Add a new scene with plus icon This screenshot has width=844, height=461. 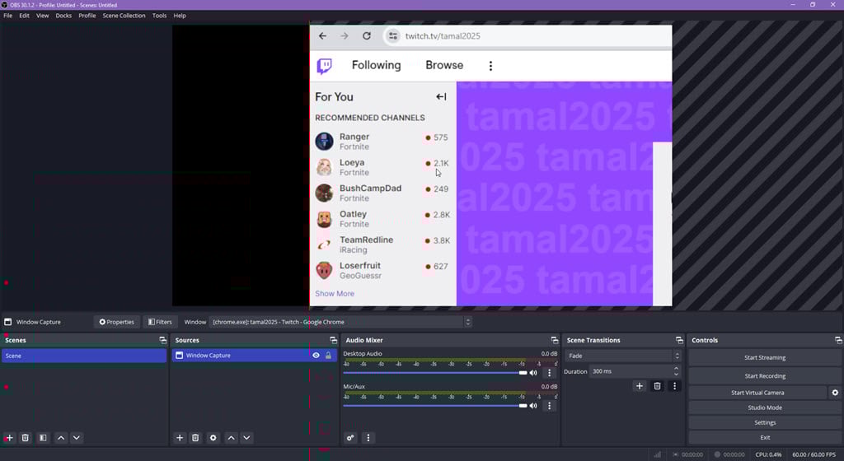pos(9,438)
